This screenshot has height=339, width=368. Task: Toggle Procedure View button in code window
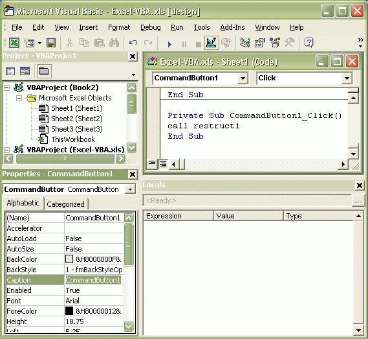152,163
